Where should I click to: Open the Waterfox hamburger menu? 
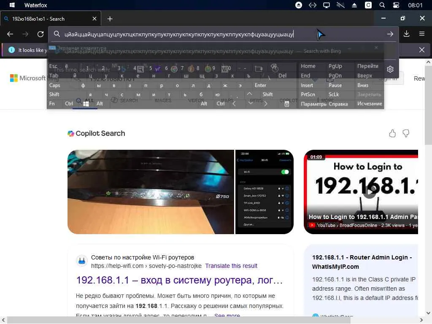click(x=421, y=34)
